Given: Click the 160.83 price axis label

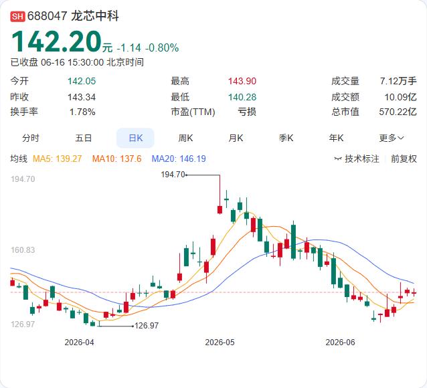Looking at the screenshot, I should [x=23, y=250].
